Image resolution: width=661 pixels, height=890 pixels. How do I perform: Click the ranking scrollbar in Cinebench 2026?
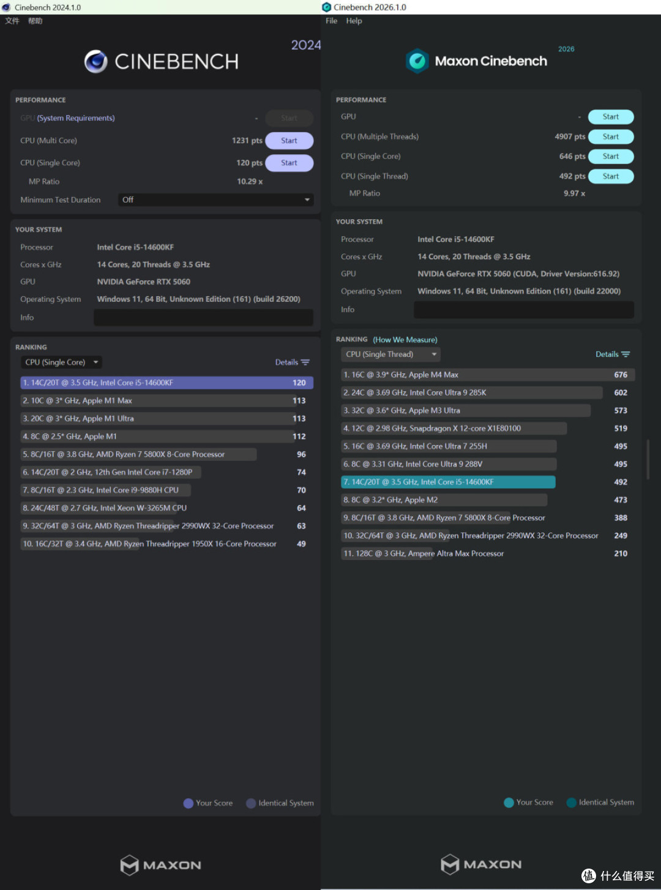[648, 459]
